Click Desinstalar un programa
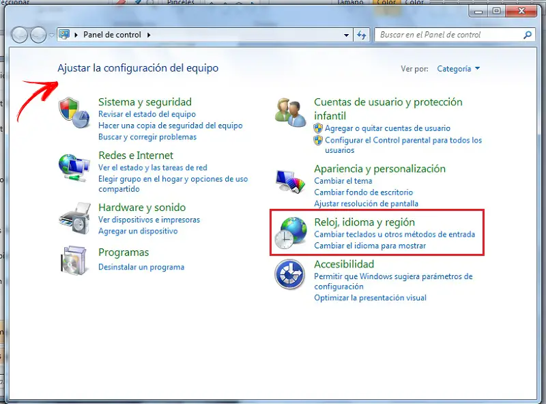 coord(141,267)
